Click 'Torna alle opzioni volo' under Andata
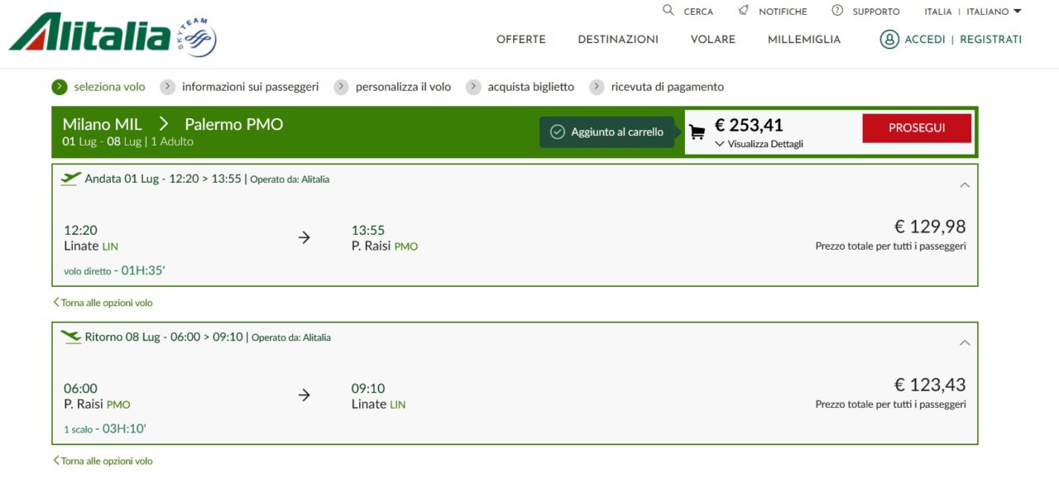 [103, 303]
